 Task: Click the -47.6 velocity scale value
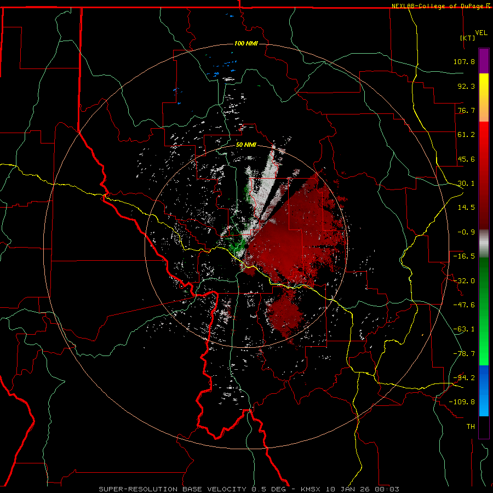[x=464, y=305]
